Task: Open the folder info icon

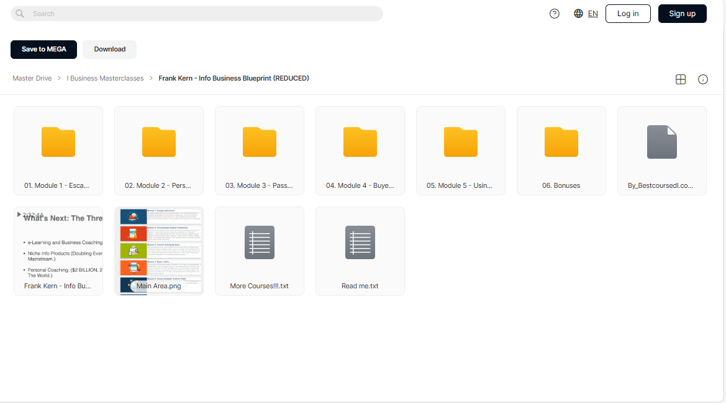Action: pos(703,79)
